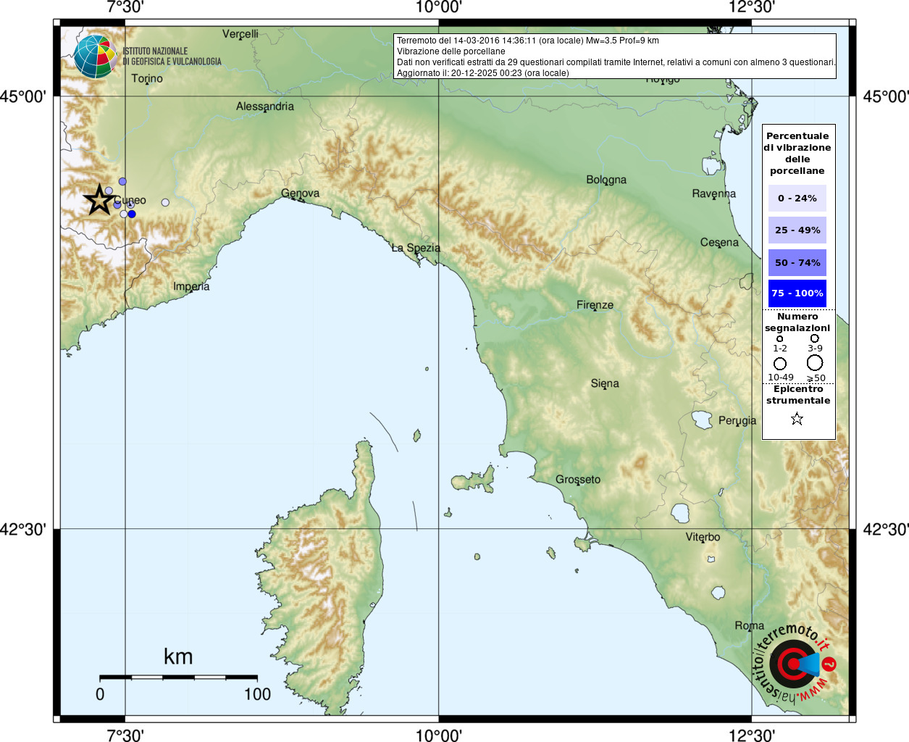Click the right 42°30' latitude label

pos(886,530)
